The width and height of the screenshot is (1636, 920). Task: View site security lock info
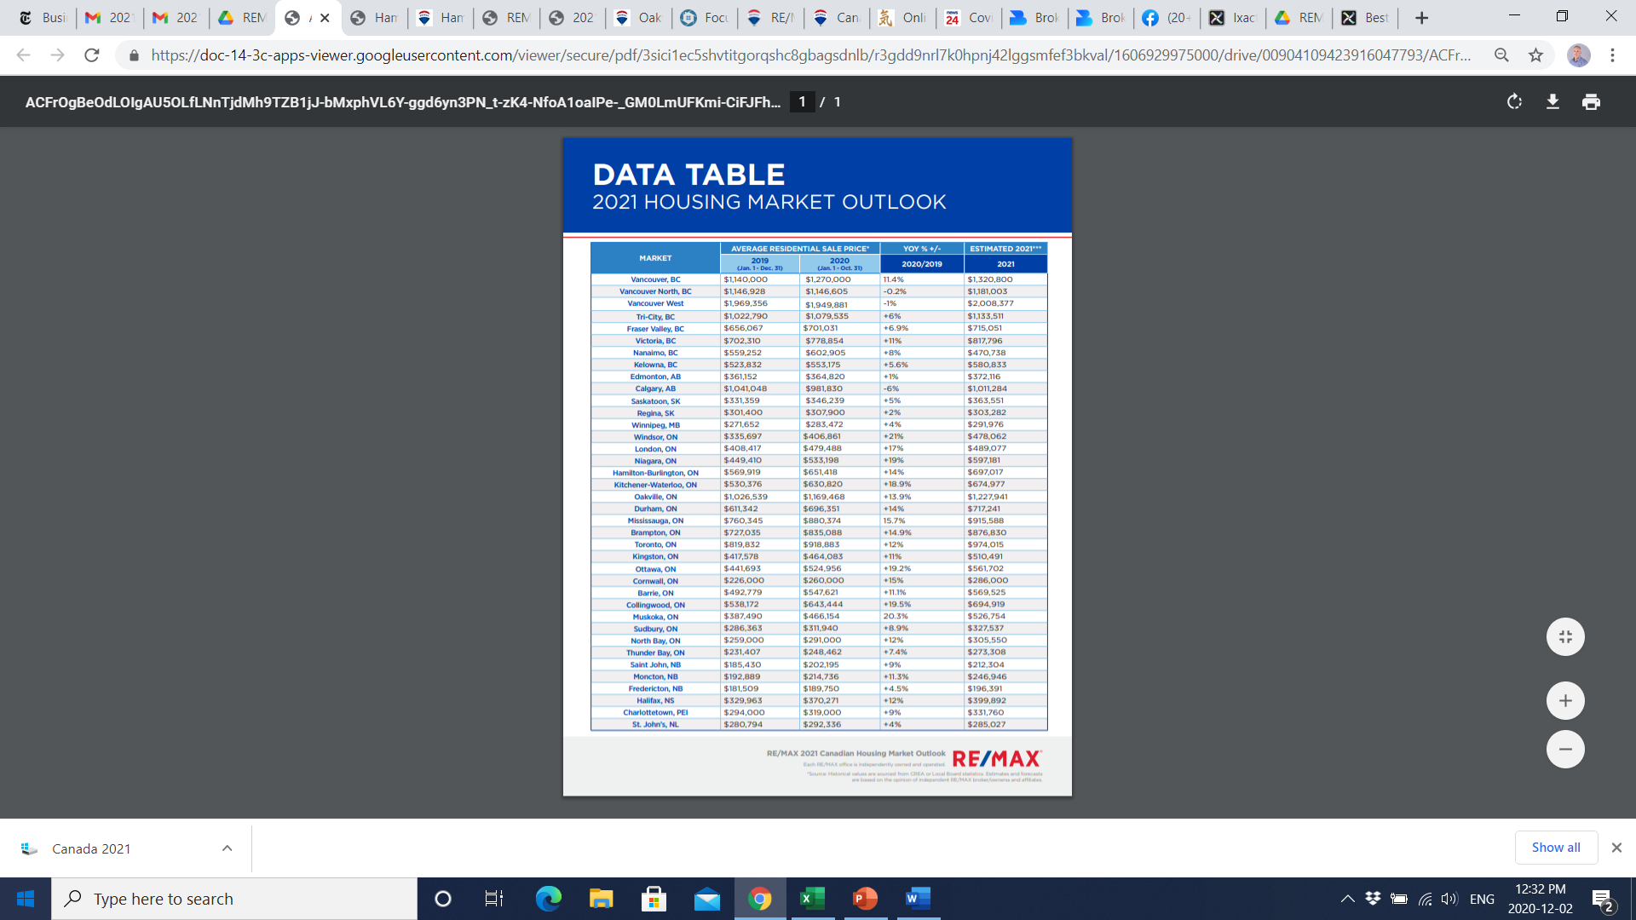coord(134,55)
